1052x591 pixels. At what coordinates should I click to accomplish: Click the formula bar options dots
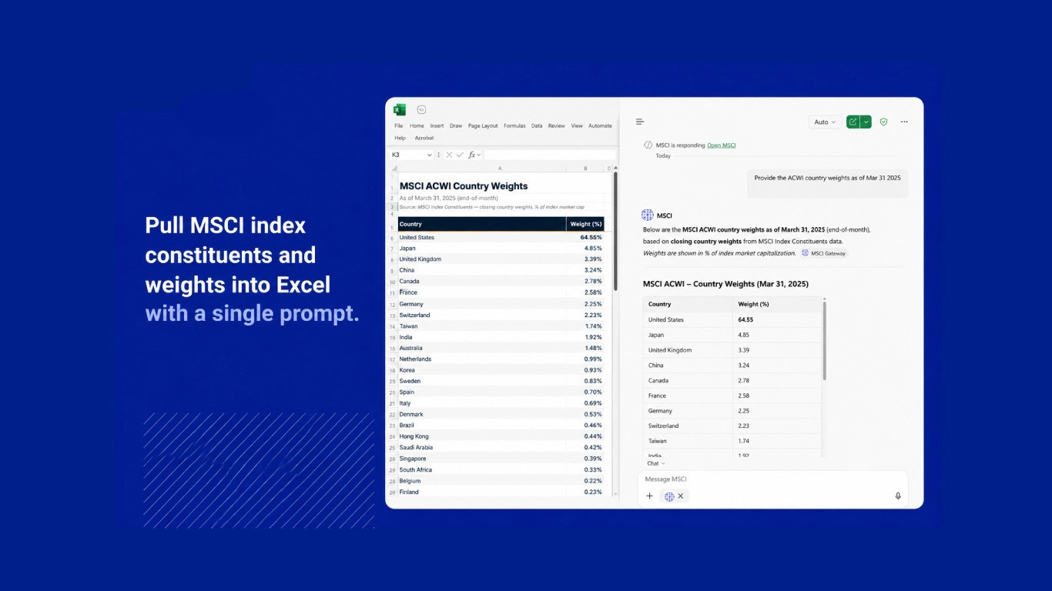pos(439,155)
